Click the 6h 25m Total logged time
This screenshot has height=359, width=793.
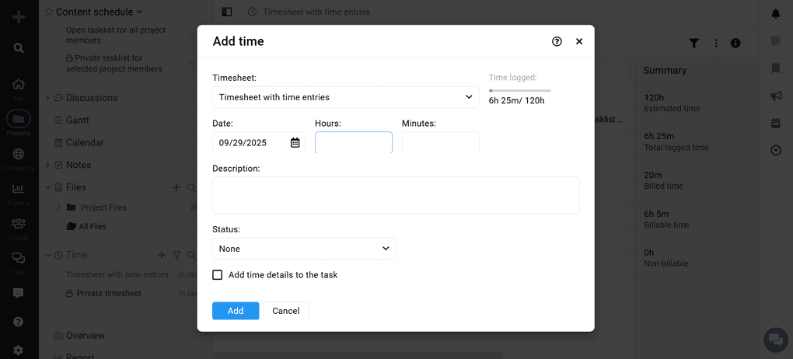[x=659, y=137]
